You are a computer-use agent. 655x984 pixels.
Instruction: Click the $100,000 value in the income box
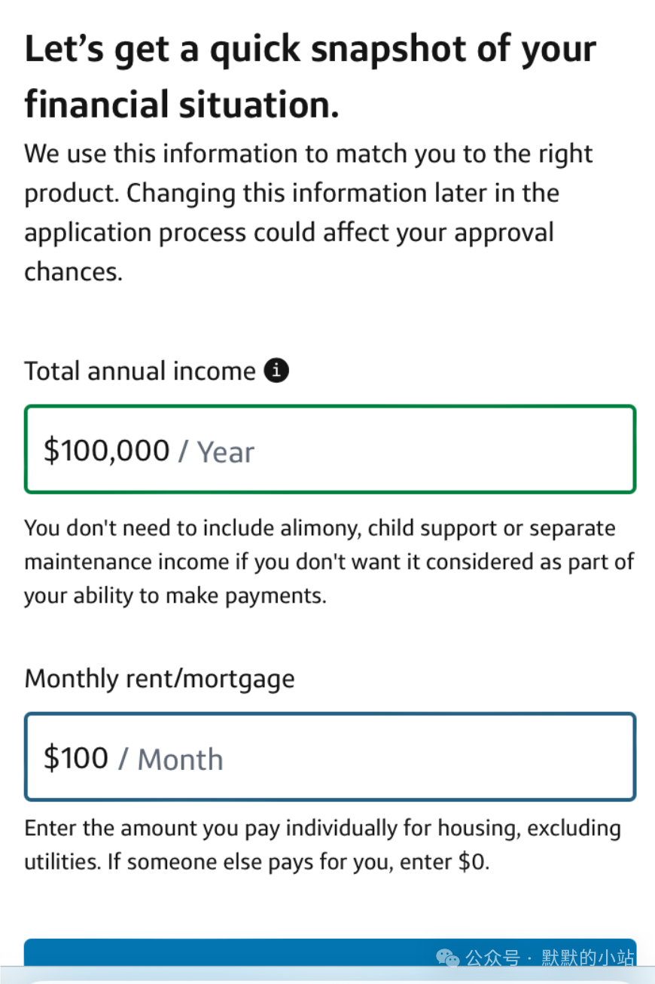pos(106,451)
